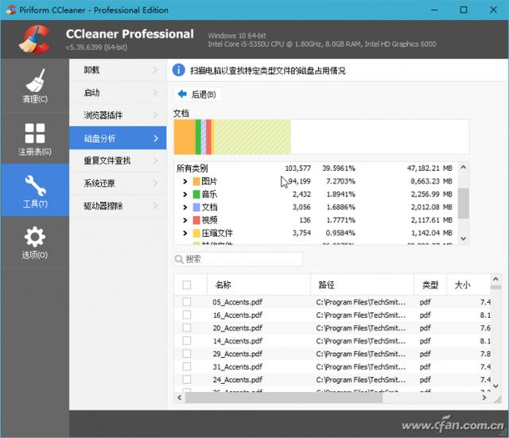509x438 pixels.
Task: Check the 05_Accents.pdf checkbox
Action: coord(187,302)
